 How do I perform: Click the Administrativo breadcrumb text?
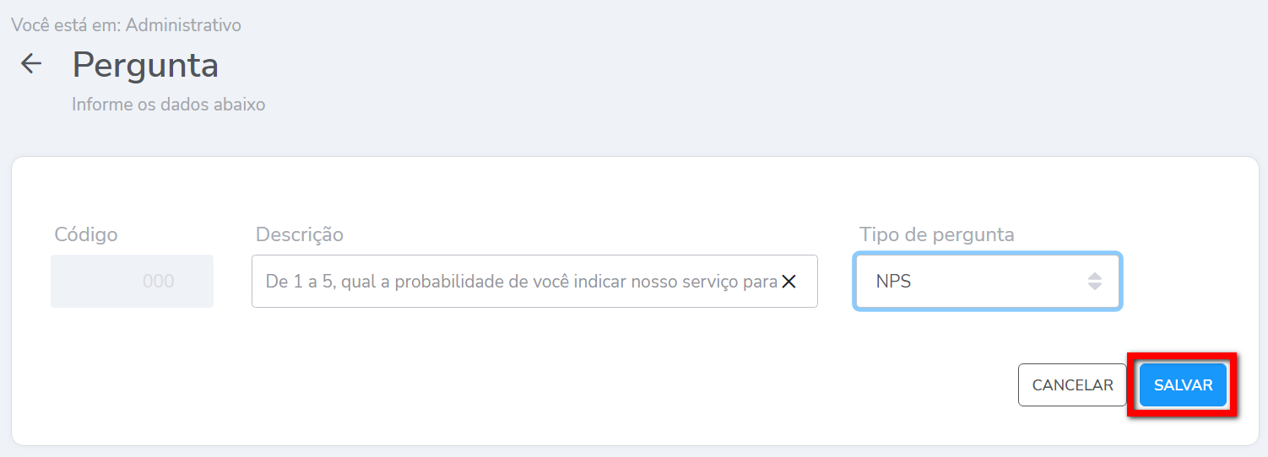pyautogui.click(x=183, y=25)
